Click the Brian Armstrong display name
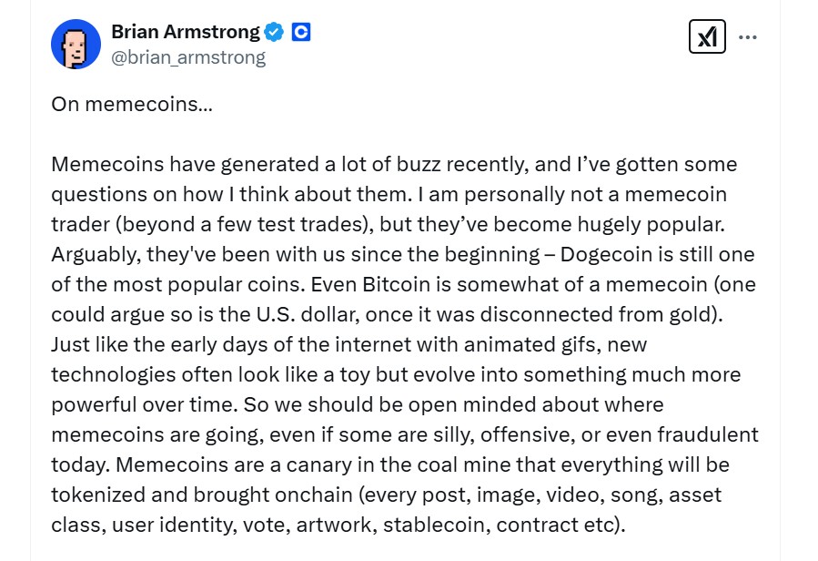The width and height of the screenshot is (818, 561). click(185, 32)
